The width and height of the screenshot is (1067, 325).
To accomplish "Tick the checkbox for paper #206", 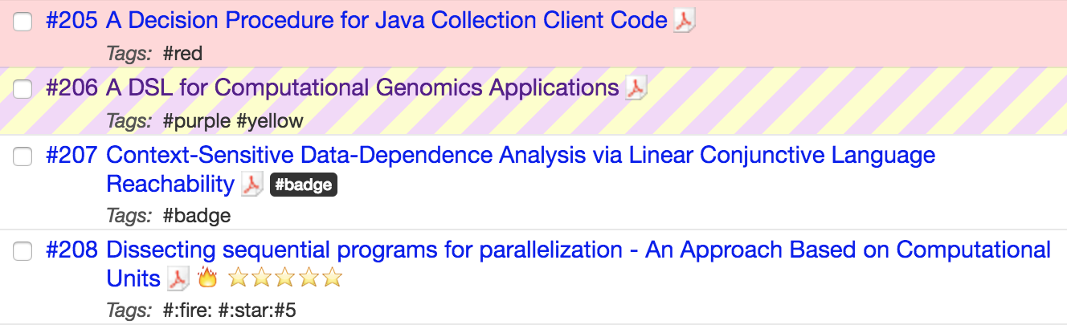I will click(x=23, y=89).
